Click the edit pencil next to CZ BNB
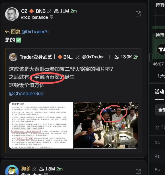 click(x=49, y=11)
